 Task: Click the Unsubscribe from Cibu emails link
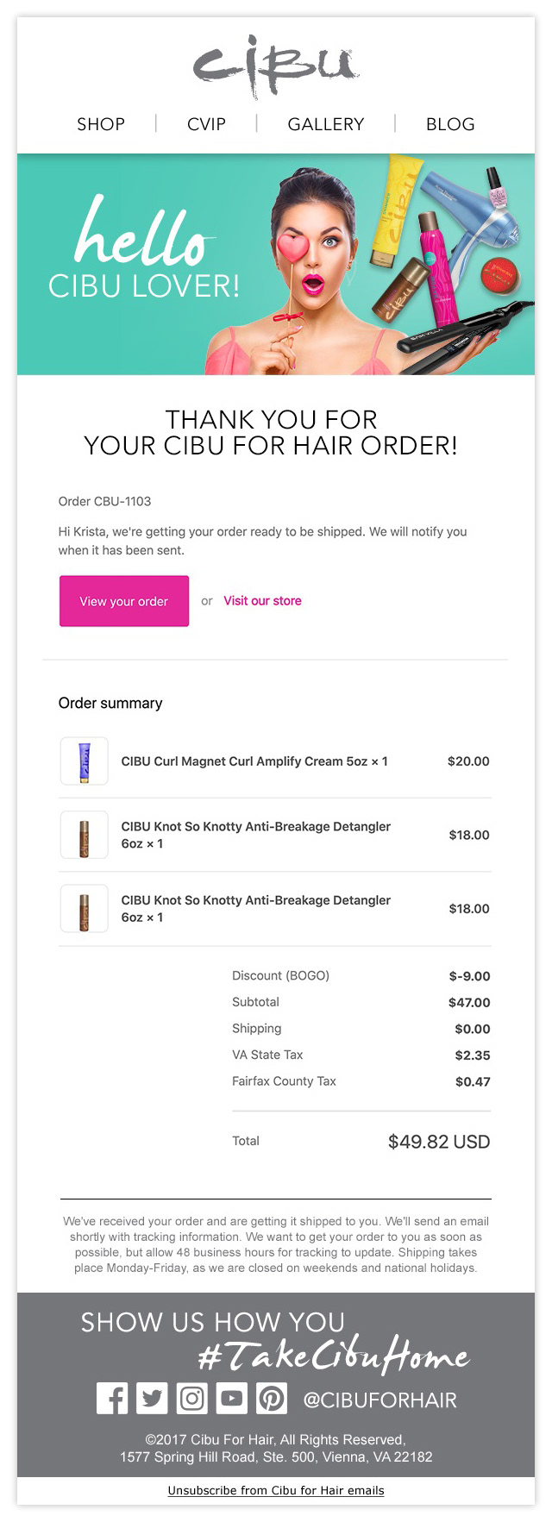276,1490
